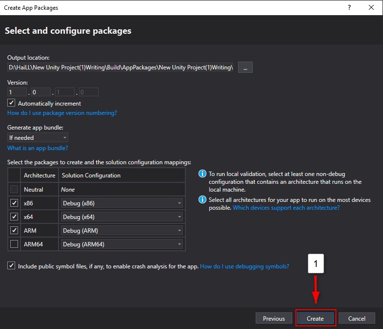Viewport: 383px width, 329px height.
Task: Click the output location path field
Action: [121, 67]
